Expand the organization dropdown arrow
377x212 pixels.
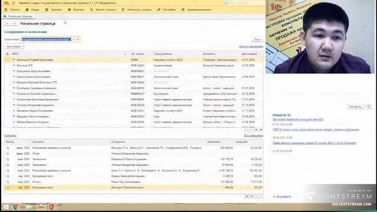[74, 39]
